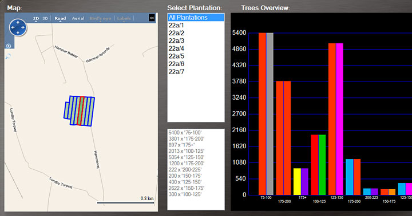Pan the map left with the arrow

13,27
